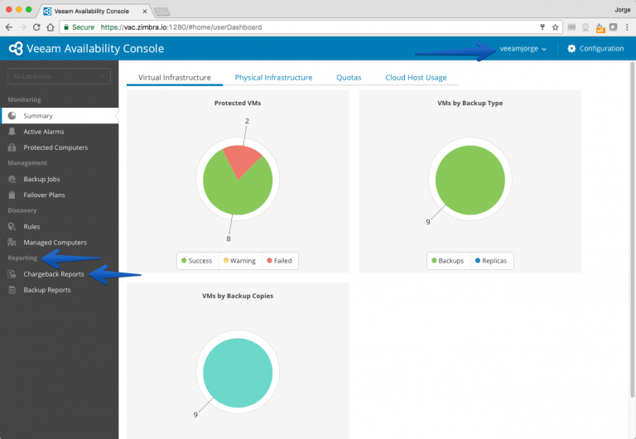Click the Managed Computers building icon
The height and width of the screenshot is (439, 636).
click(12, 242)
